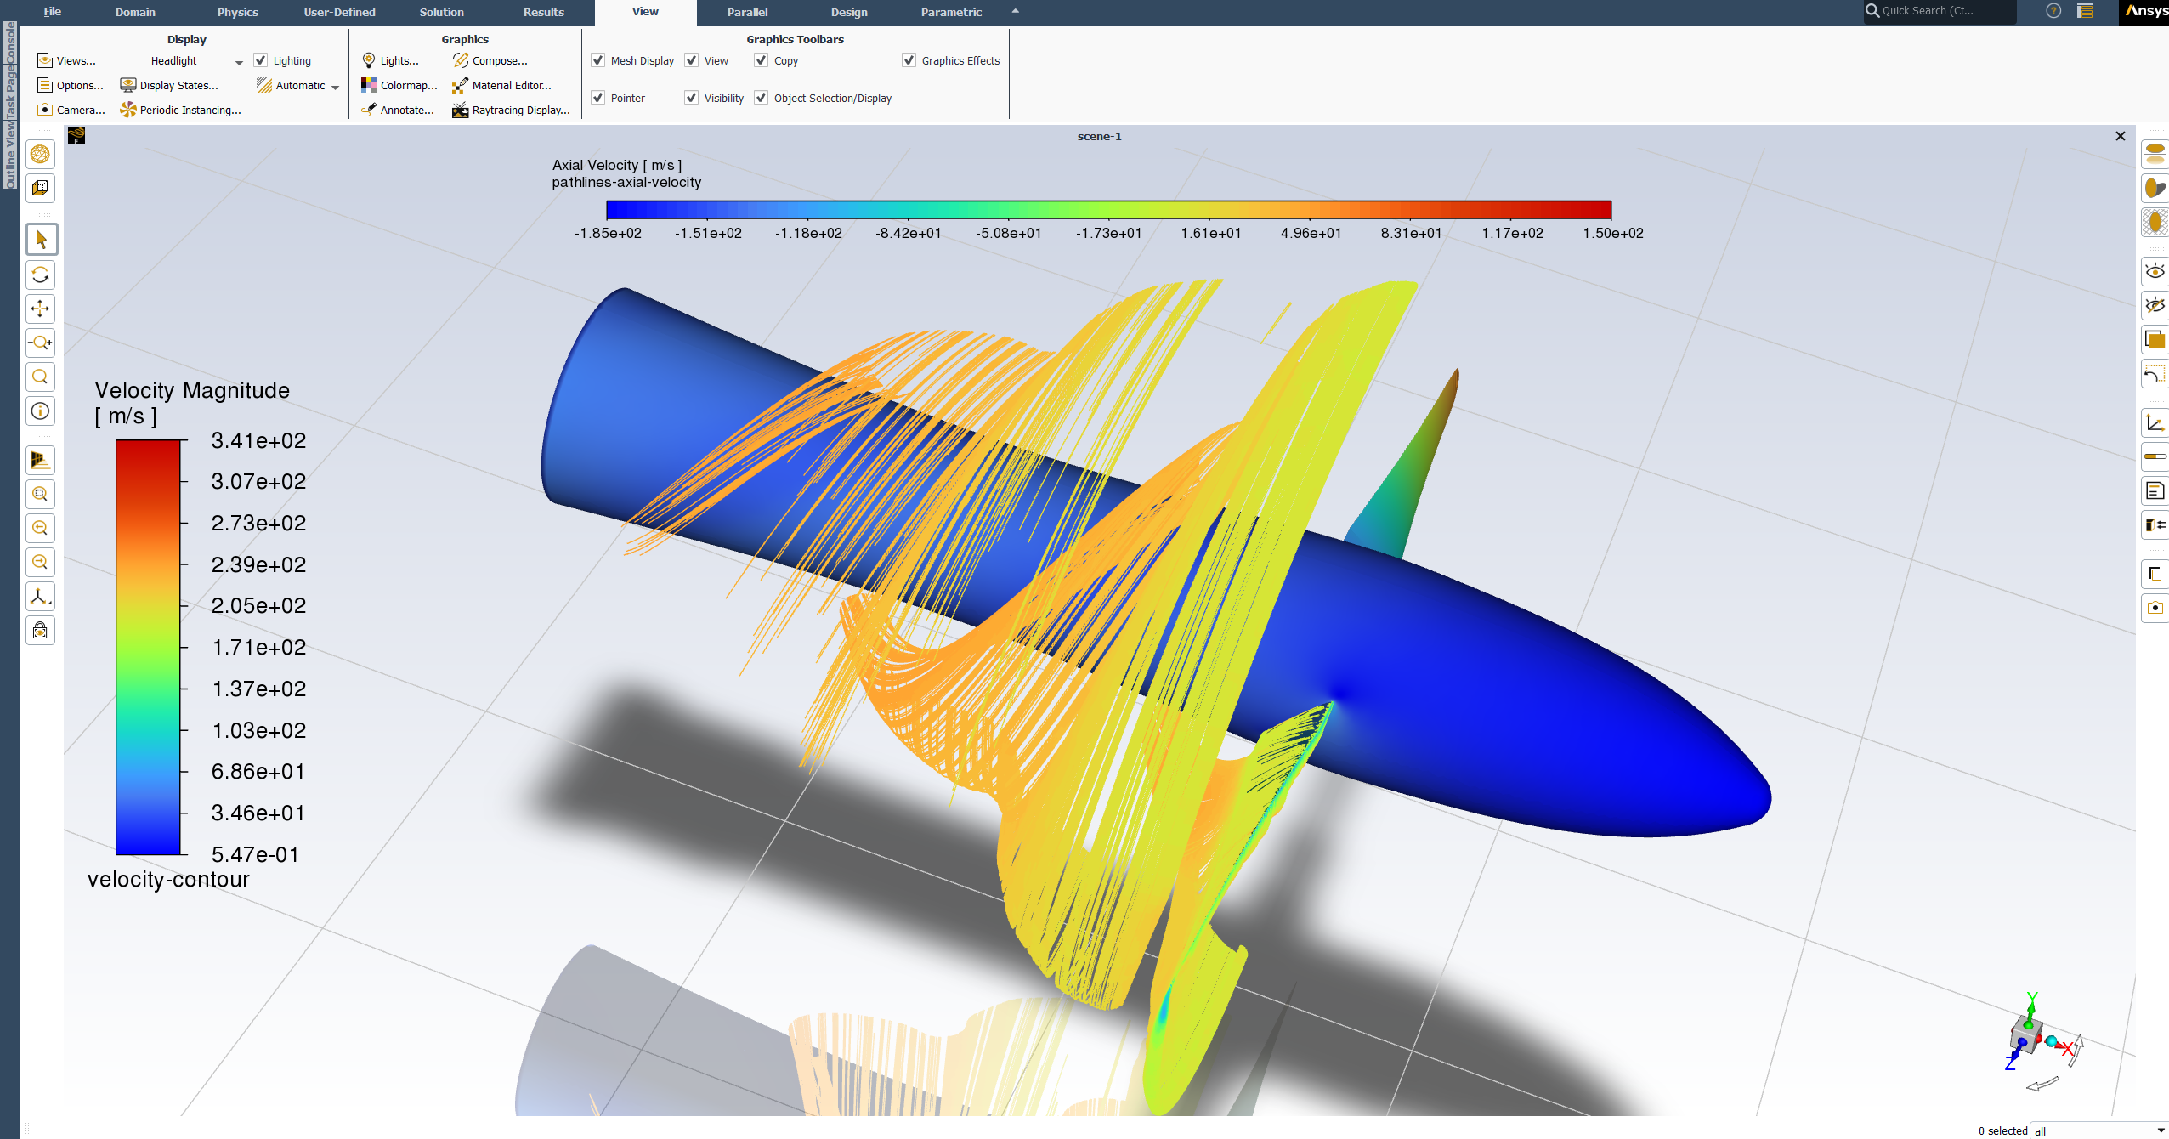2169x1139 pixels.
Task: Click the 3D box view icon
Action: 40,188
